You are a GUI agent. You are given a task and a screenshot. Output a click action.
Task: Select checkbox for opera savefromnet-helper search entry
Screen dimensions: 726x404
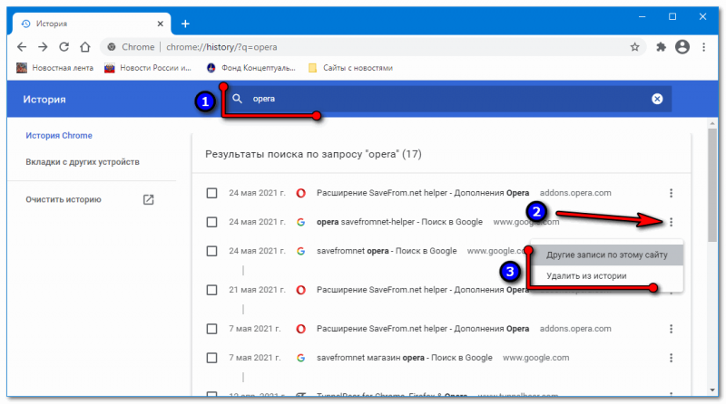211,222
